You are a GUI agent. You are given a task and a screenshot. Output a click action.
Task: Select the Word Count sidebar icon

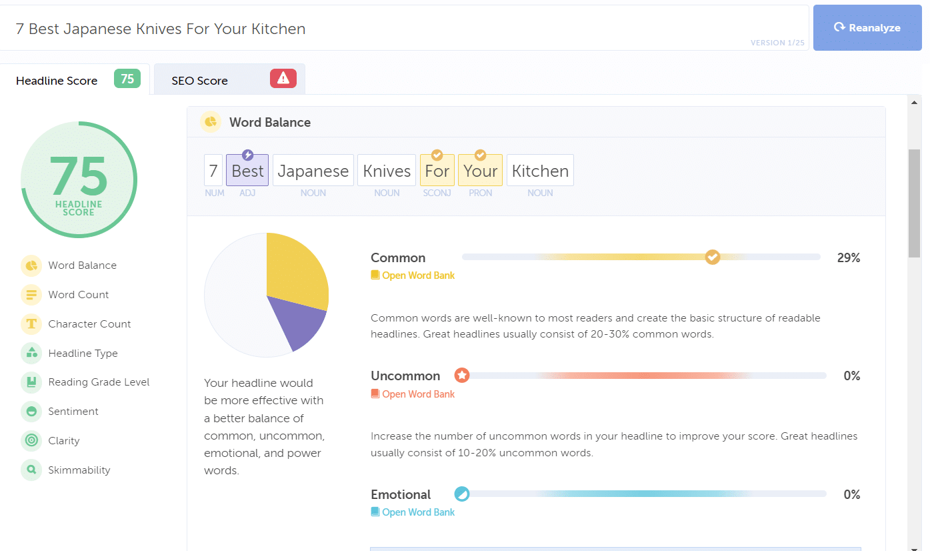click(x=31, y=295)
